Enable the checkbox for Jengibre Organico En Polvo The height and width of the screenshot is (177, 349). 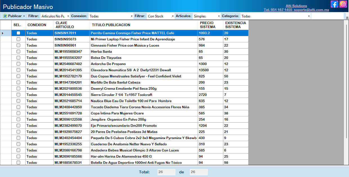(x=18, y=119)
